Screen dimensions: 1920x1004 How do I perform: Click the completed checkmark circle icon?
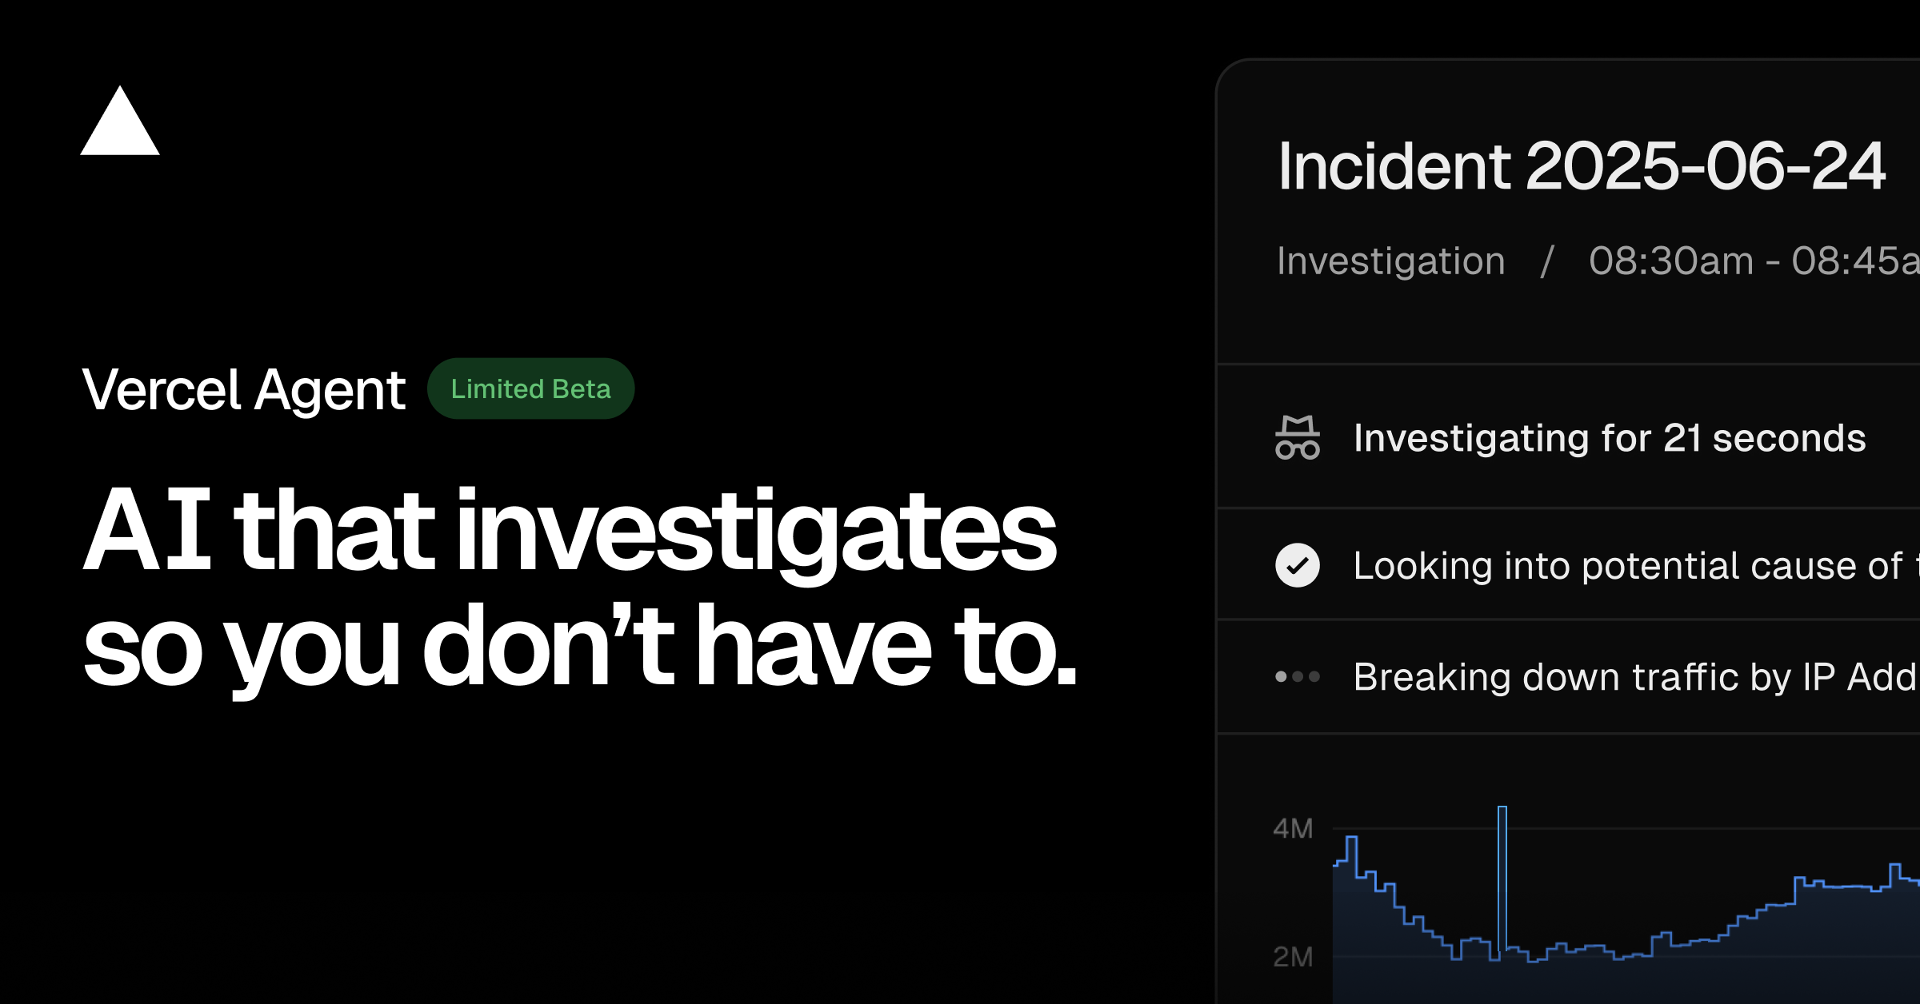(x=1297, y=565)
